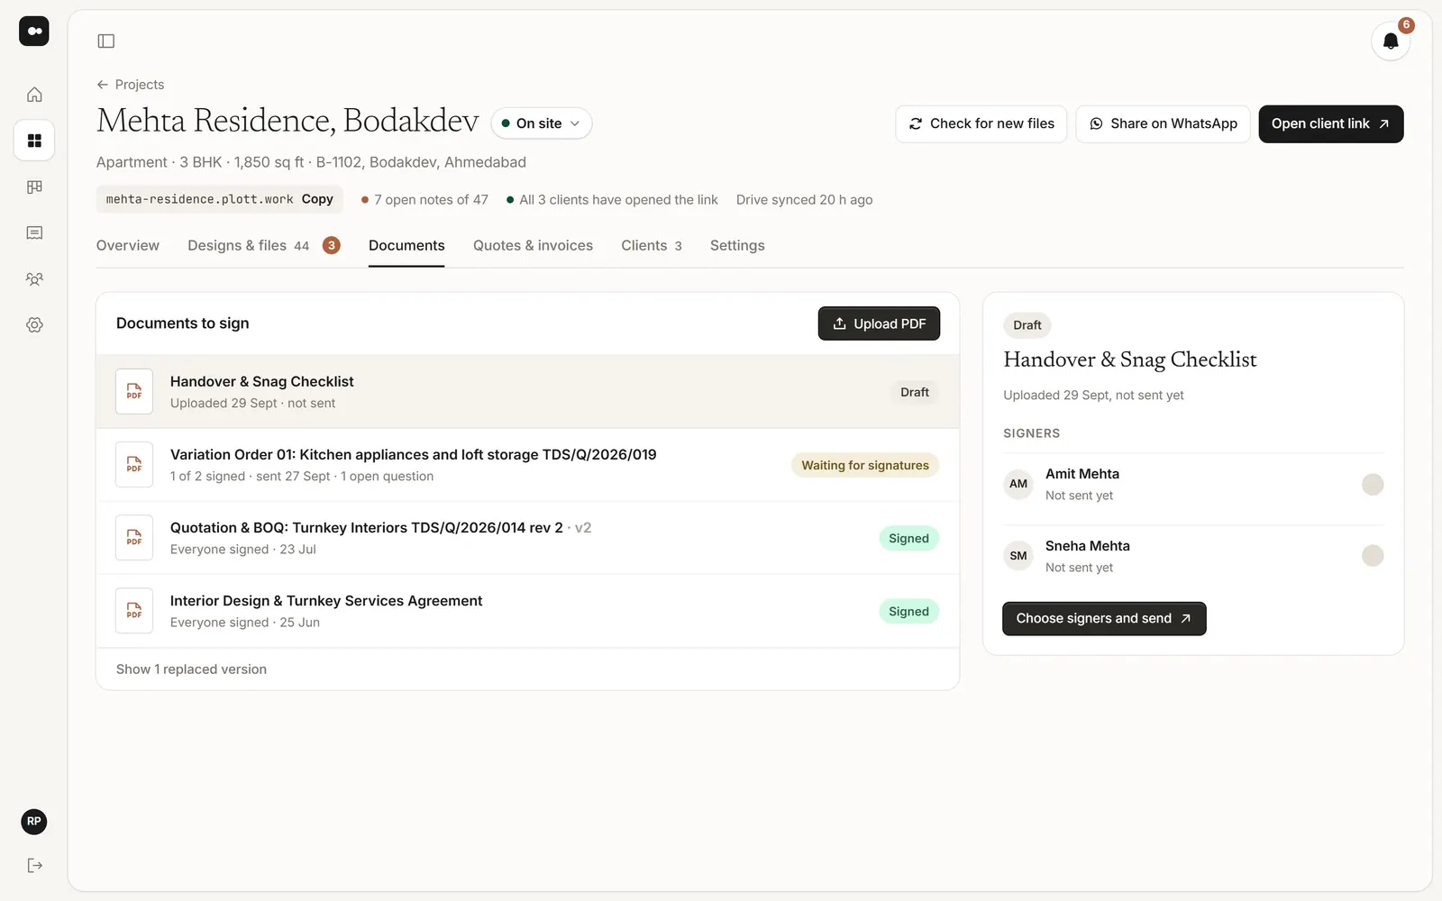Toggle signer status circle for Sneha Mehta

(x=1373, y=556)
